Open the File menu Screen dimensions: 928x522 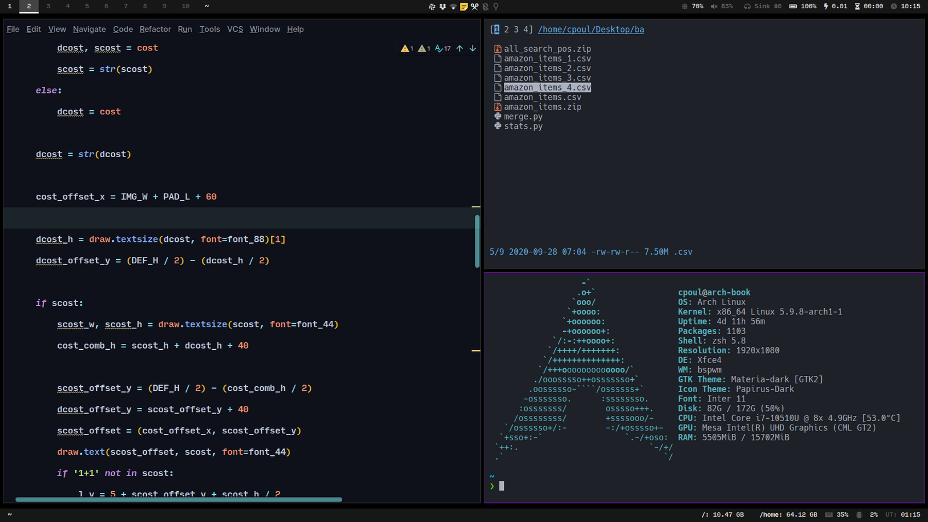pos(13,29)
